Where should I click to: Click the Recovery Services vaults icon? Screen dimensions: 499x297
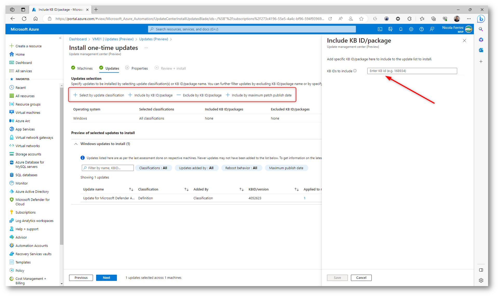[x=11, y=254]
